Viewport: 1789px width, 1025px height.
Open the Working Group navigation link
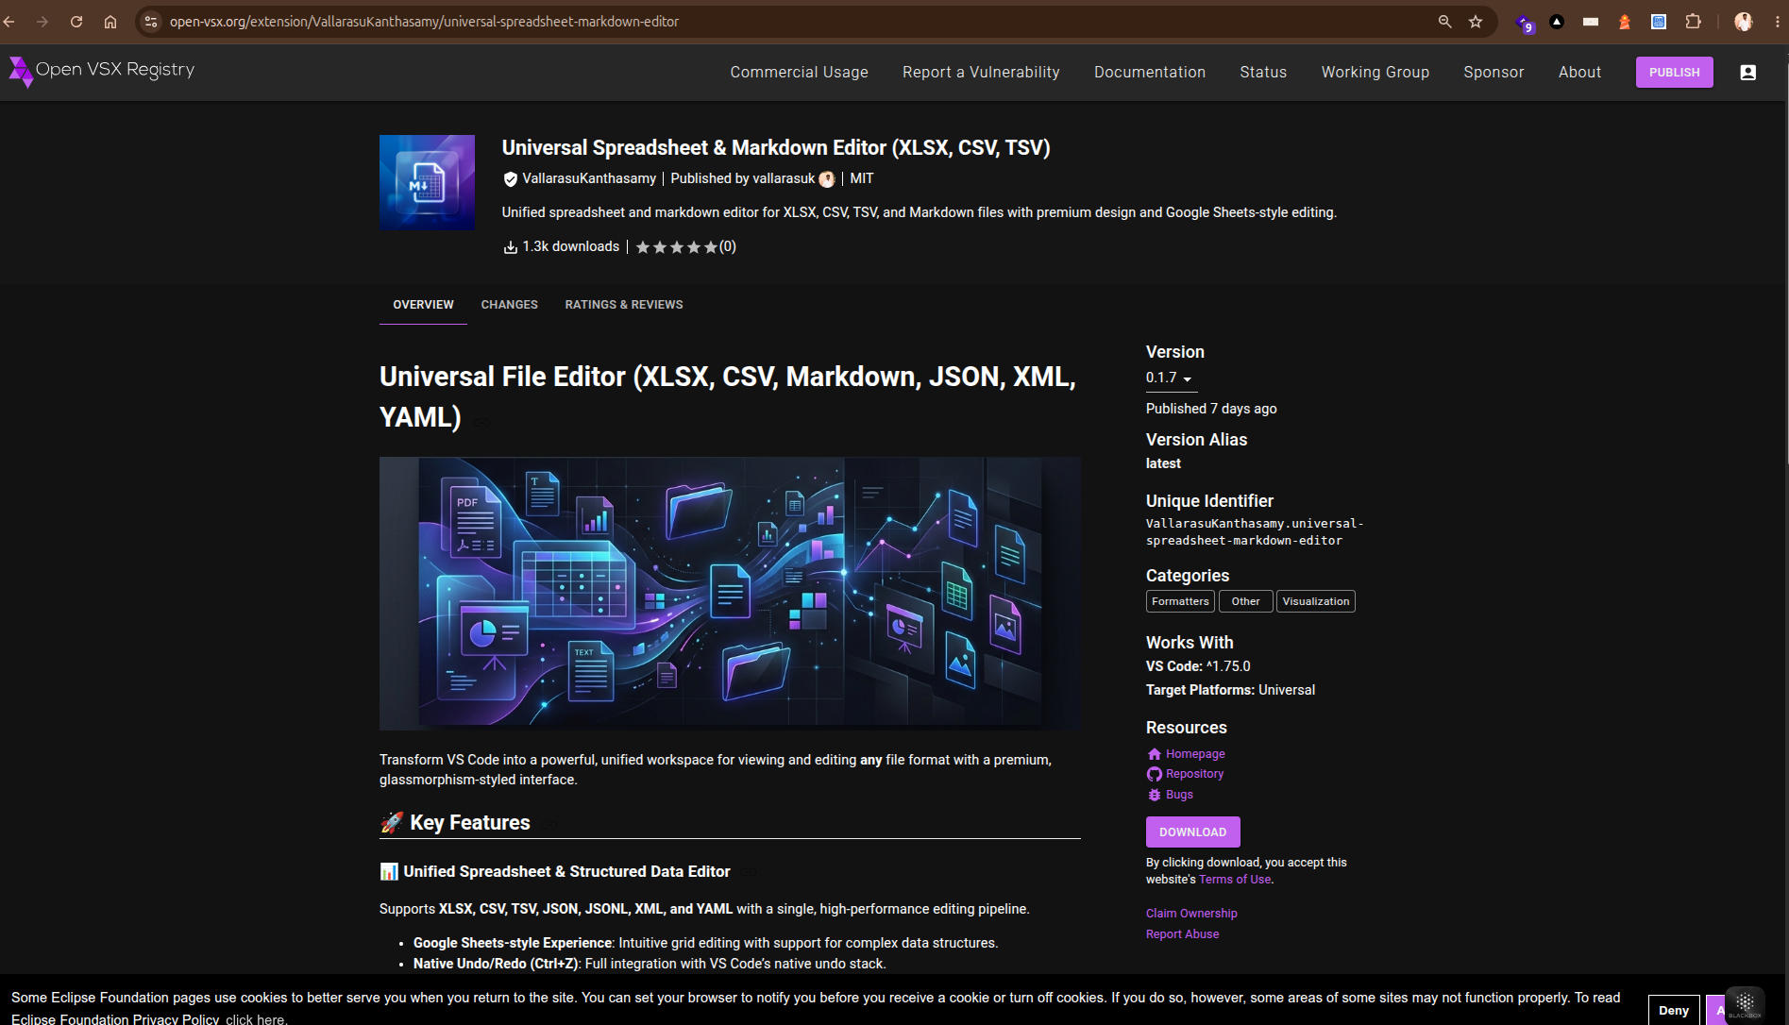click(x=1375, y=73)
